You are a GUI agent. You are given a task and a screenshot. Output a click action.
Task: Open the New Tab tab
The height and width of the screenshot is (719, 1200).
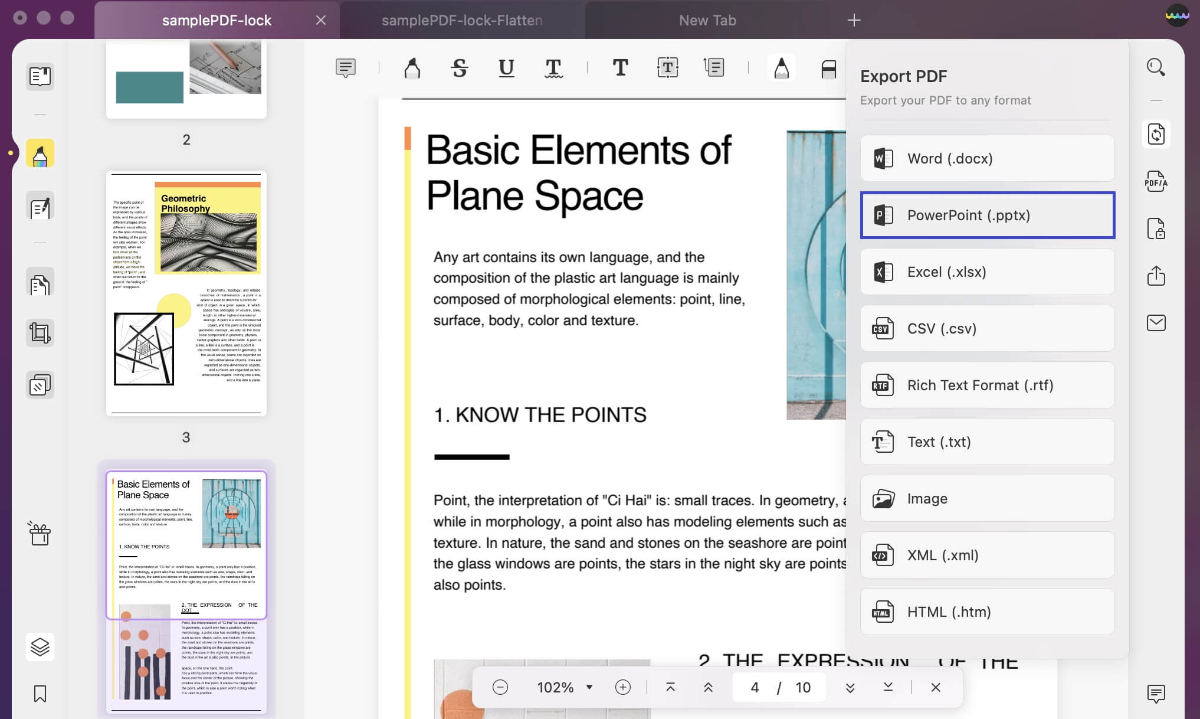tap(707, 20)
